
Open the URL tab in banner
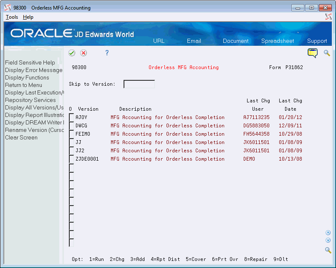point(159,41)
